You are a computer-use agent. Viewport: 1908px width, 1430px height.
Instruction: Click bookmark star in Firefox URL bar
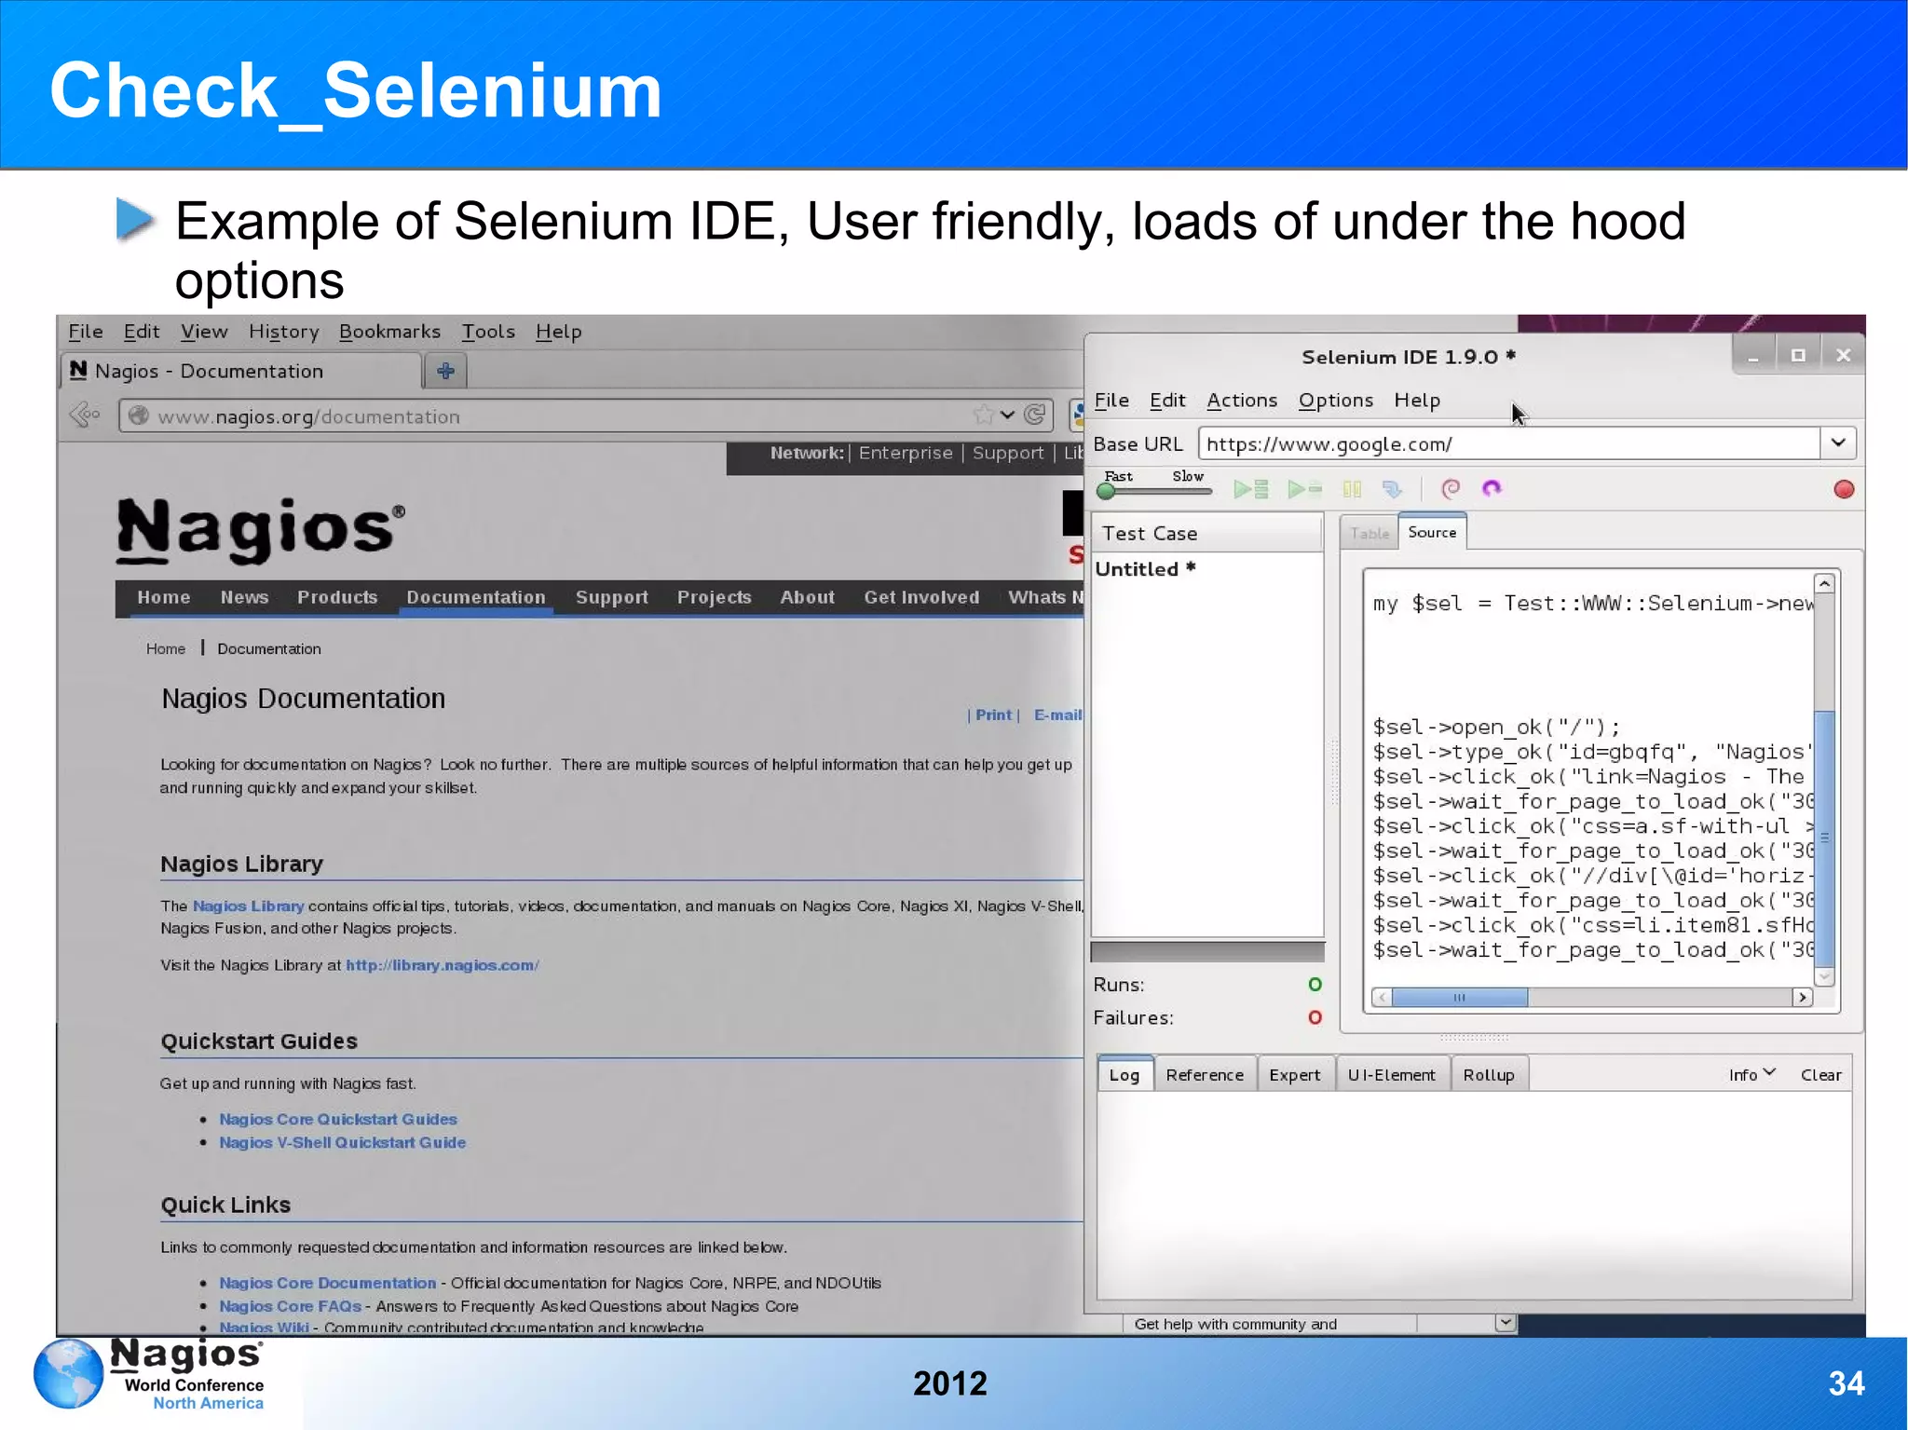pyautogui.click(x=982, y=415)
